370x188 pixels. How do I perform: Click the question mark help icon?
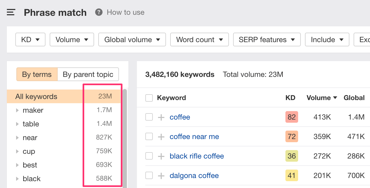99,12
